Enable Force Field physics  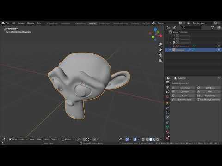[183, 88]
